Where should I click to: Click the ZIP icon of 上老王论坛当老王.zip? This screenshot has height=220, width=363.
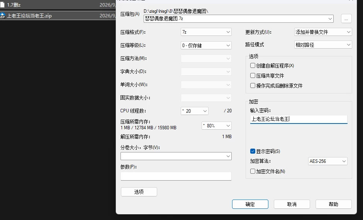coord(3,15)
